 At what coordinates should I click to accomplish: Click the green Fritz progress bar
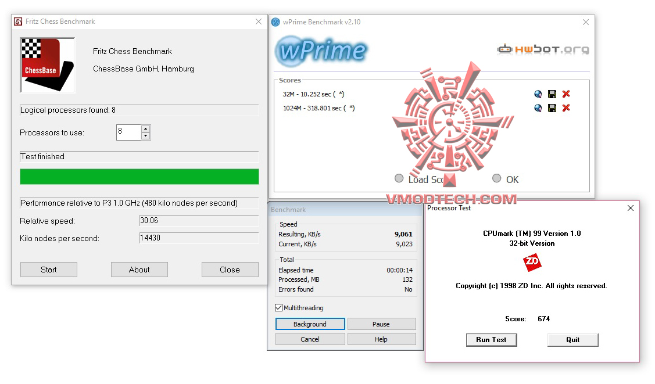[139, 177]
